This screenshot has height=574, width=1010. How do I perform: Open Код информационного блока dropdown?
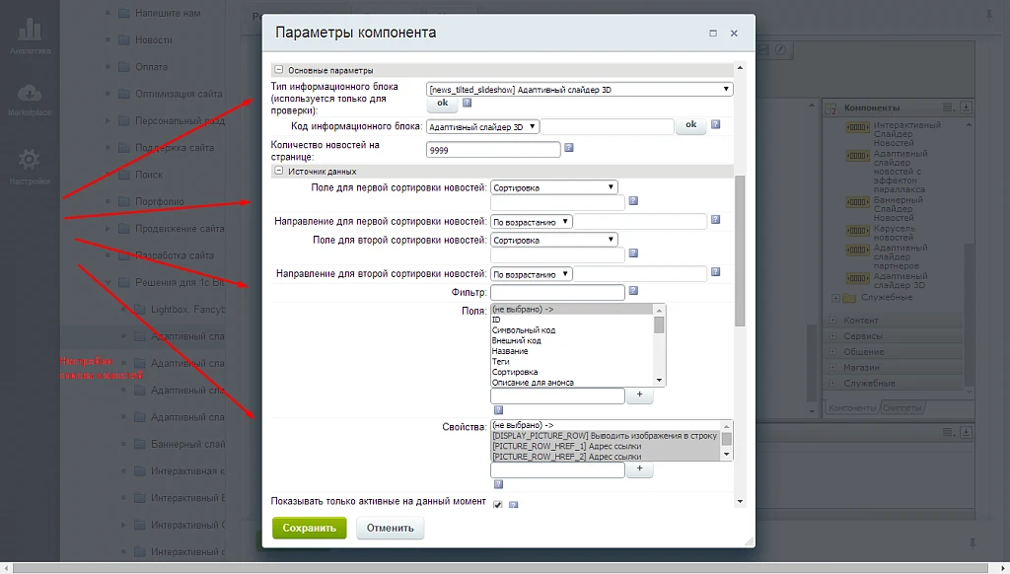(x=482, y=127)
